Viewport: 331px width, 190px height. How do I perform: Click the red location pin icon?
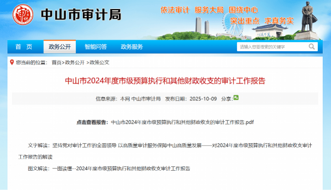point(11,62)
